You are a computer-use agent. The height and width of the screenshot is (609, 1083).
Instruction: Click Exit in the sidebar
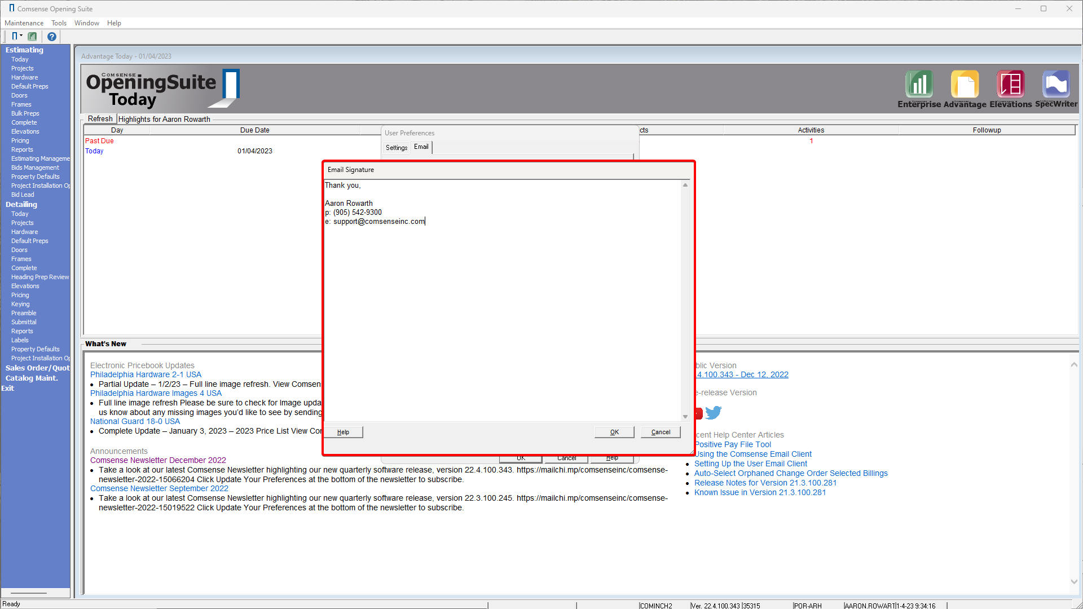point(7,388)
